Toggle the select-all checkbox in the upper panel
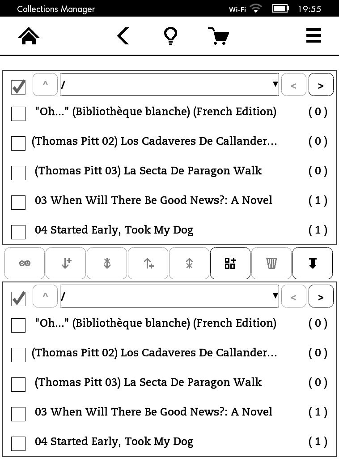 click(x=18, y=87)
